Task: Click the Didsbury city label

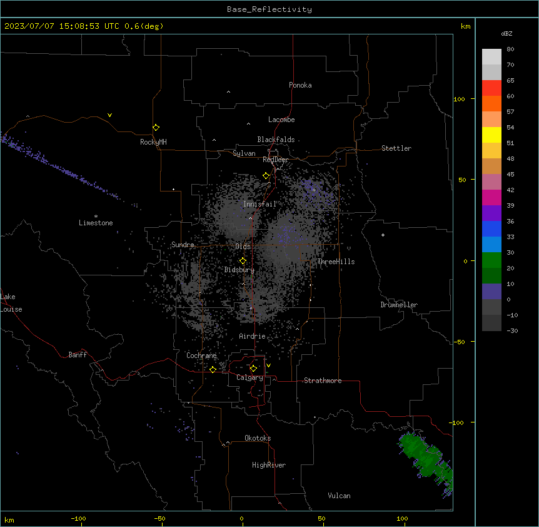Action: [239, 270]
